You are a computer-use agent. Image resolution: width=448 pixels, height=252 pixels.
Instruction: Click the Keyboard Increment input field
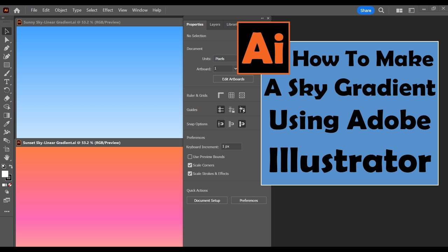231,147
